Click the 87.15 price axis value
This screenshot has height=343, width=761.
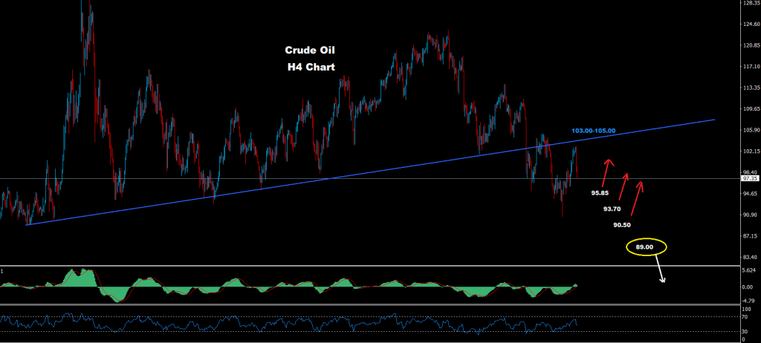click(751, 236)
